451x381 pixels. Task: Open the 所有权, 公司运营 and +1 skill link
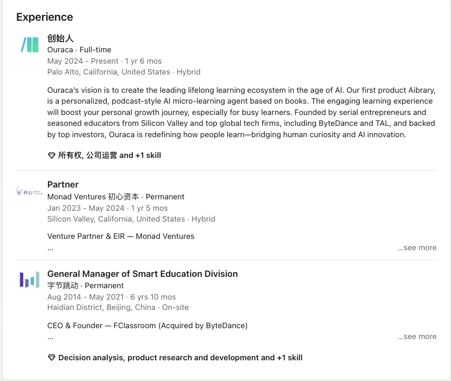(110, 155)
